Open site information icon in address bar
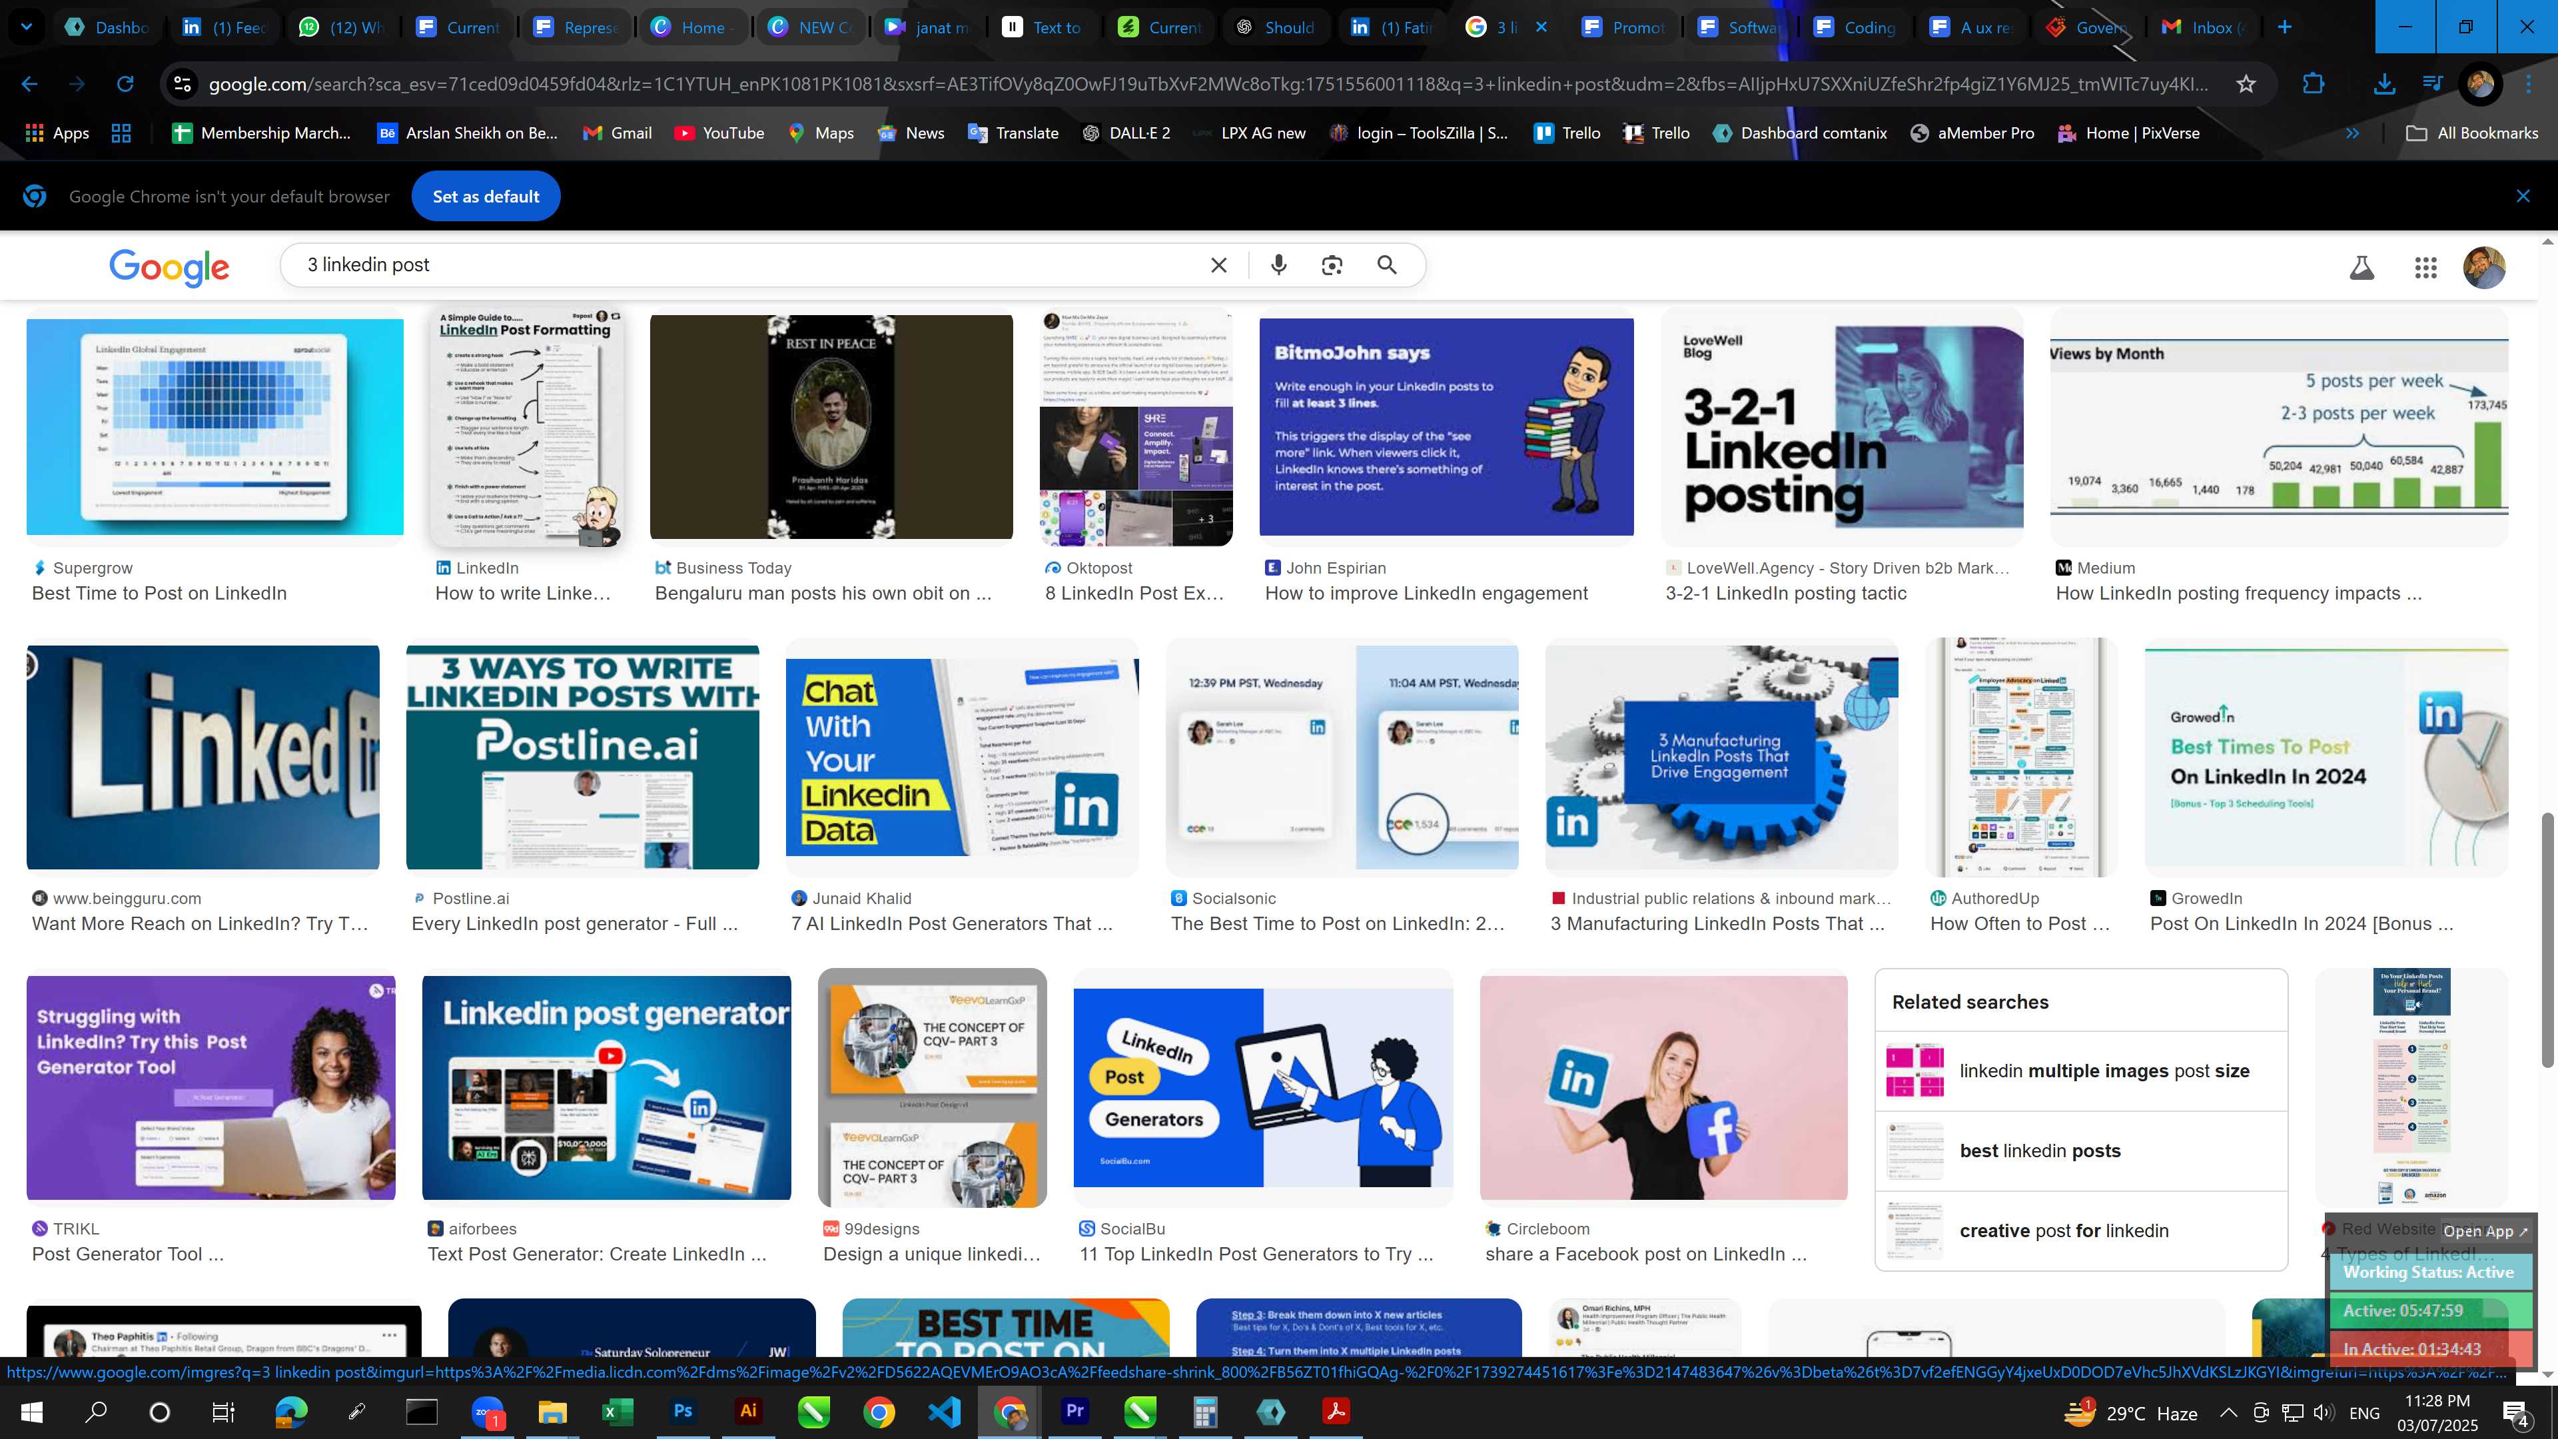Screen dimensions: 2558x1439 [x=183, y=85]
